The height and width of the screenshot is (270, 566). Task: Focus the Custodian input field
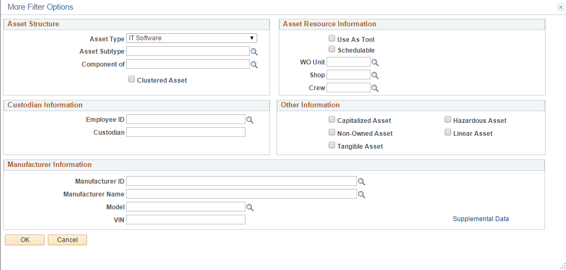(x=186, y=132)
